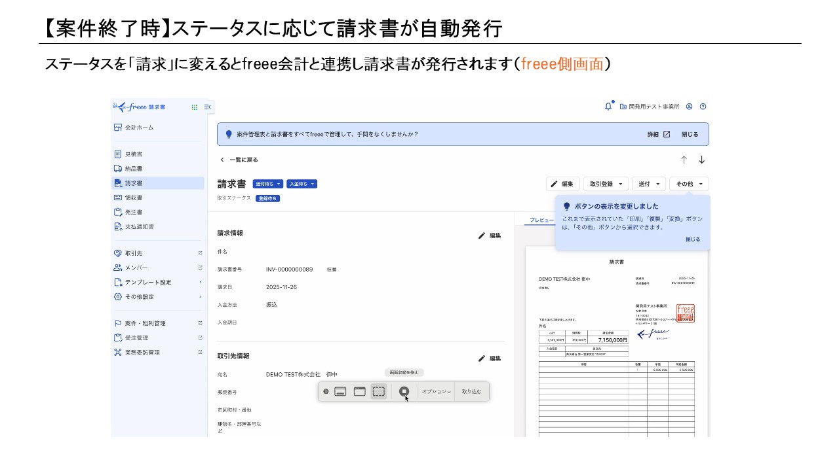Open the その他 dropdown menu
This screenshot has width=839, height=471.
[x=688, y=184]
